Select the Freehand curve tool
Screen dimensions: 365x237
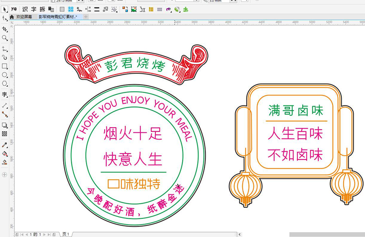[4, 49]
